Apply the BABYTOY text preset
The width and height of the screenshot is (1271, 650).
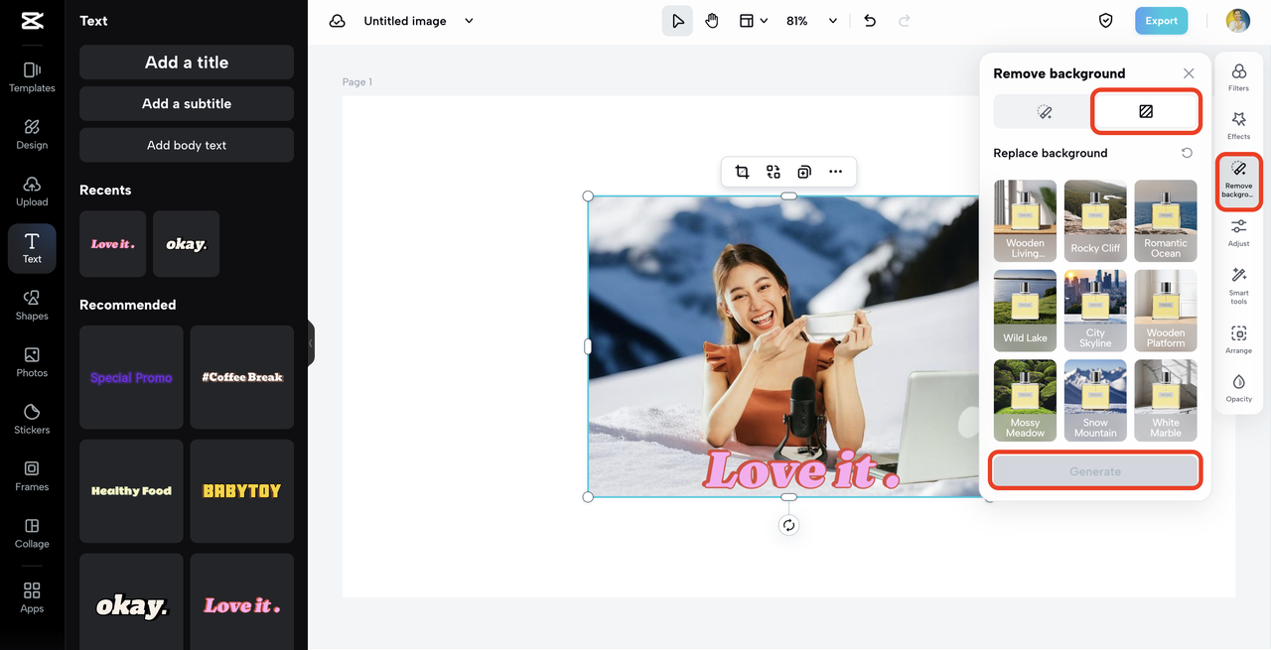[x=242, y=491]
